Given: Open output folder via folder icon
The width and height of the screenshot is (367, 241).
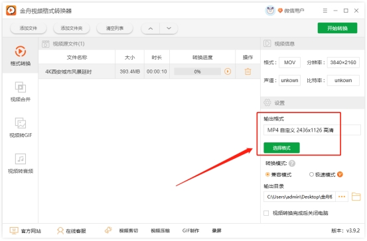Looking at the screenshot, I should tap(356, 197).
